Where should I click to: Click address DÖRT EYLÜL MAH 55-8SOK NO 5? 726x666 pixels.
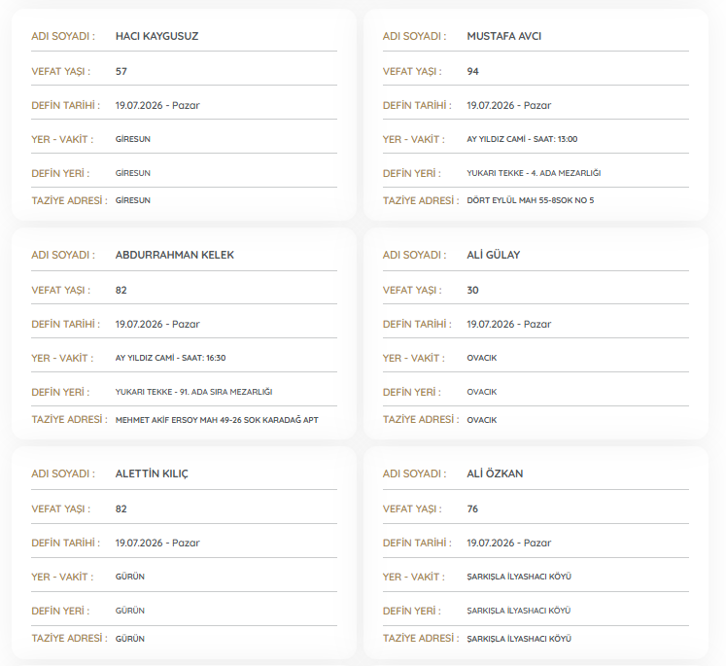530,200
